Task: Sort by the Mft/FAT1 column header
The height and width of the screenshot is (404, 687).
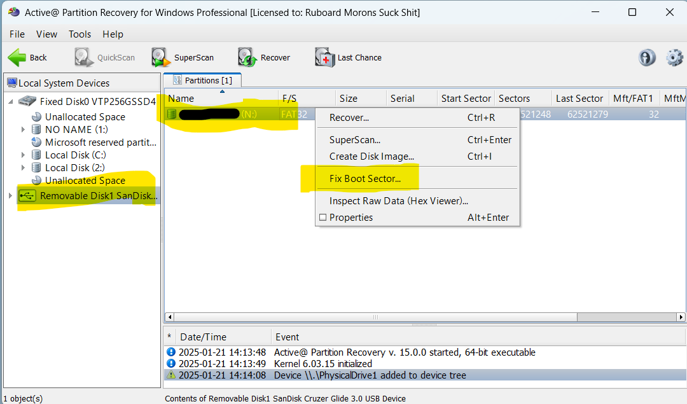Action: click(634, 99)
